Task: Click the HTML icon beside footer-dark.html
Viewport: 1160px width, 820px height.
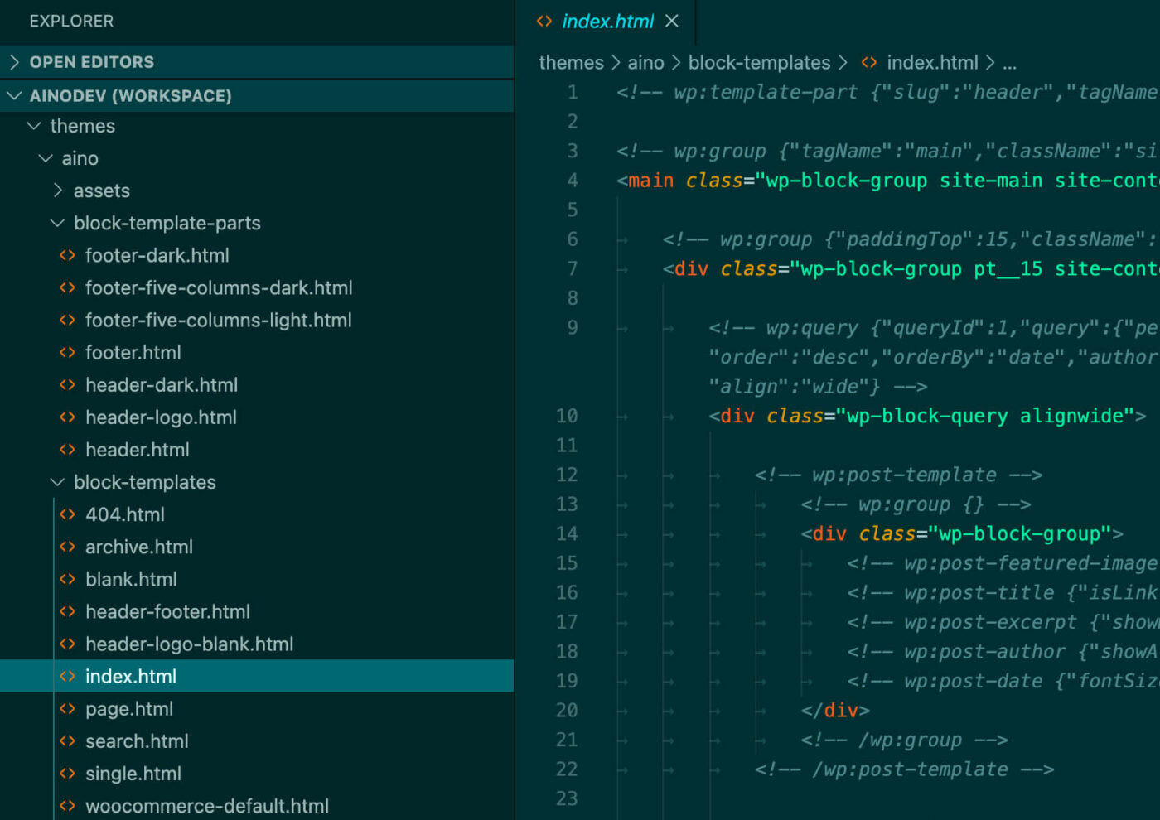Action: coord(68,255)
